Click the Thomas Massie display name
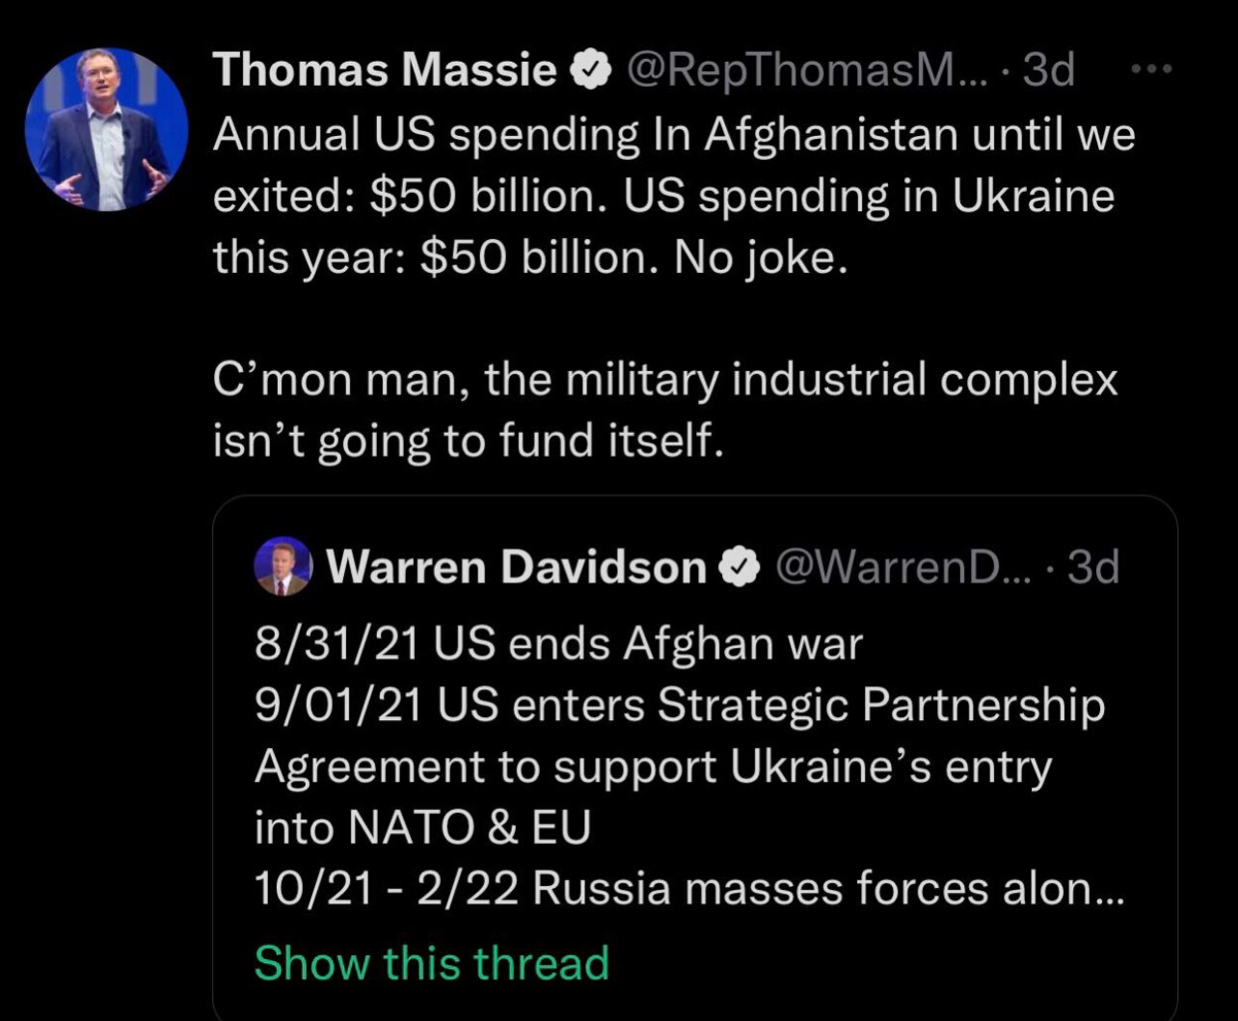 coord(386,70)
